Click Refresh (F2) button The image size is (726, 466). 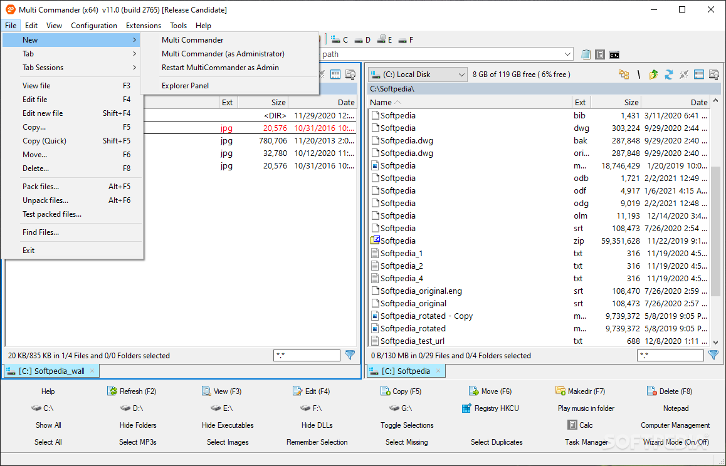132,391
